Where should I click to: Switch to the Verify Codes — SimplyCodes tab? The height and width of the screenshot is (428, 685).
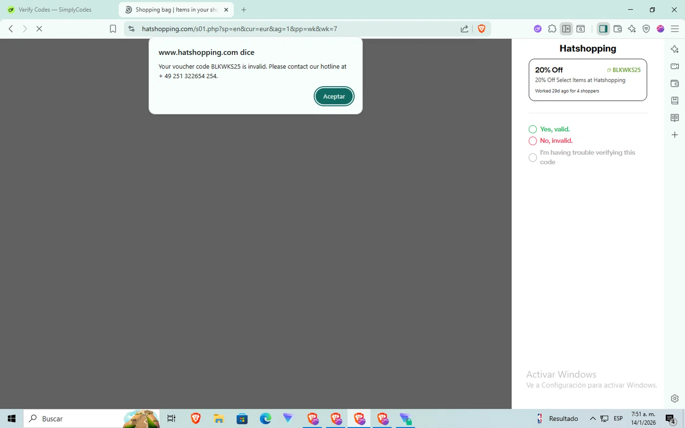click(55, 10)
